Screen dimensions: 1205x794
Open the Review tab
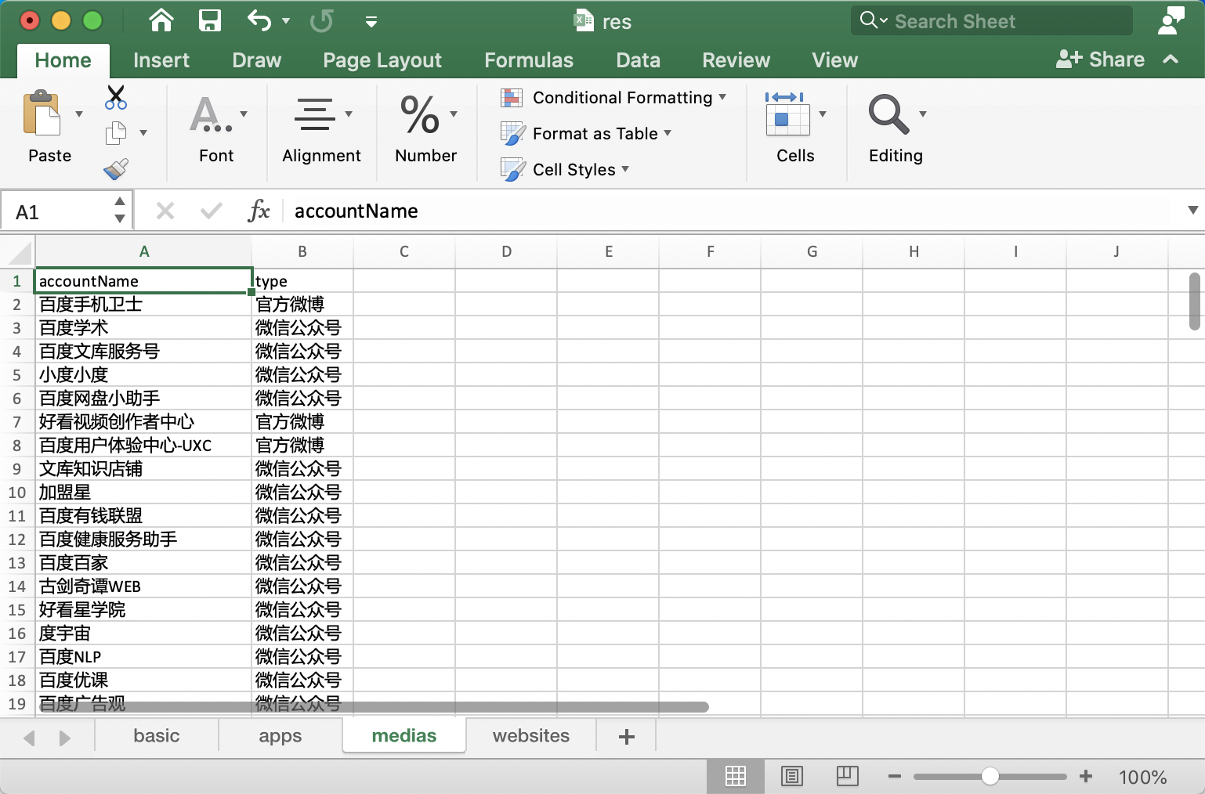(736, 60)
